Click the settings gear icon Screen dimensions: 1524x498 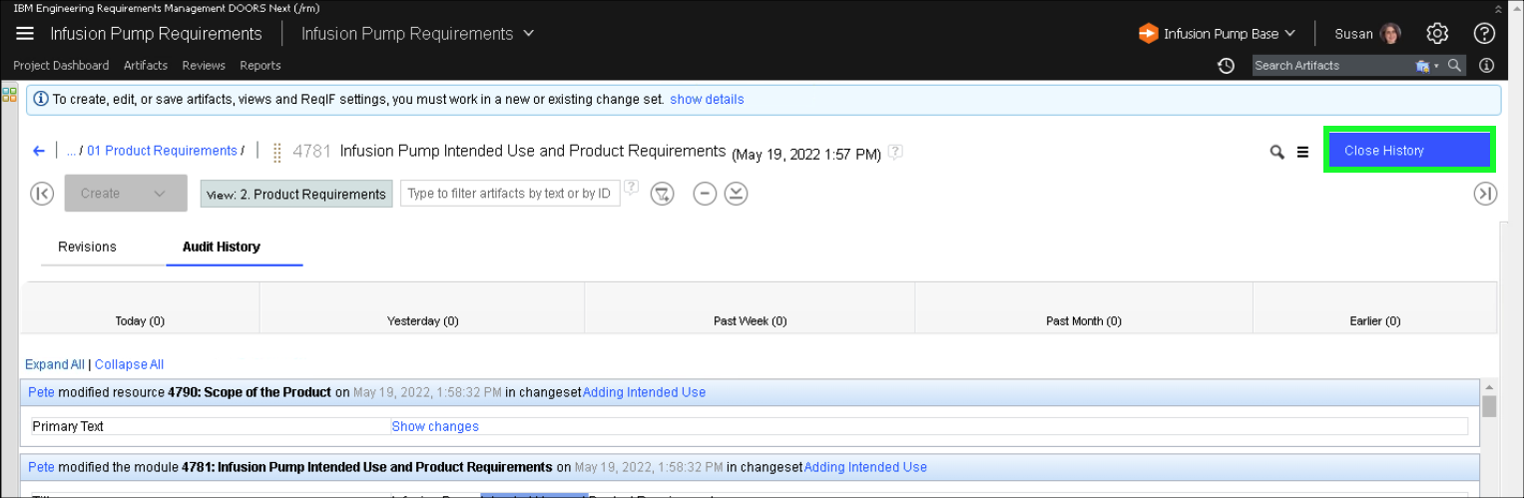tap(1437, 34)
